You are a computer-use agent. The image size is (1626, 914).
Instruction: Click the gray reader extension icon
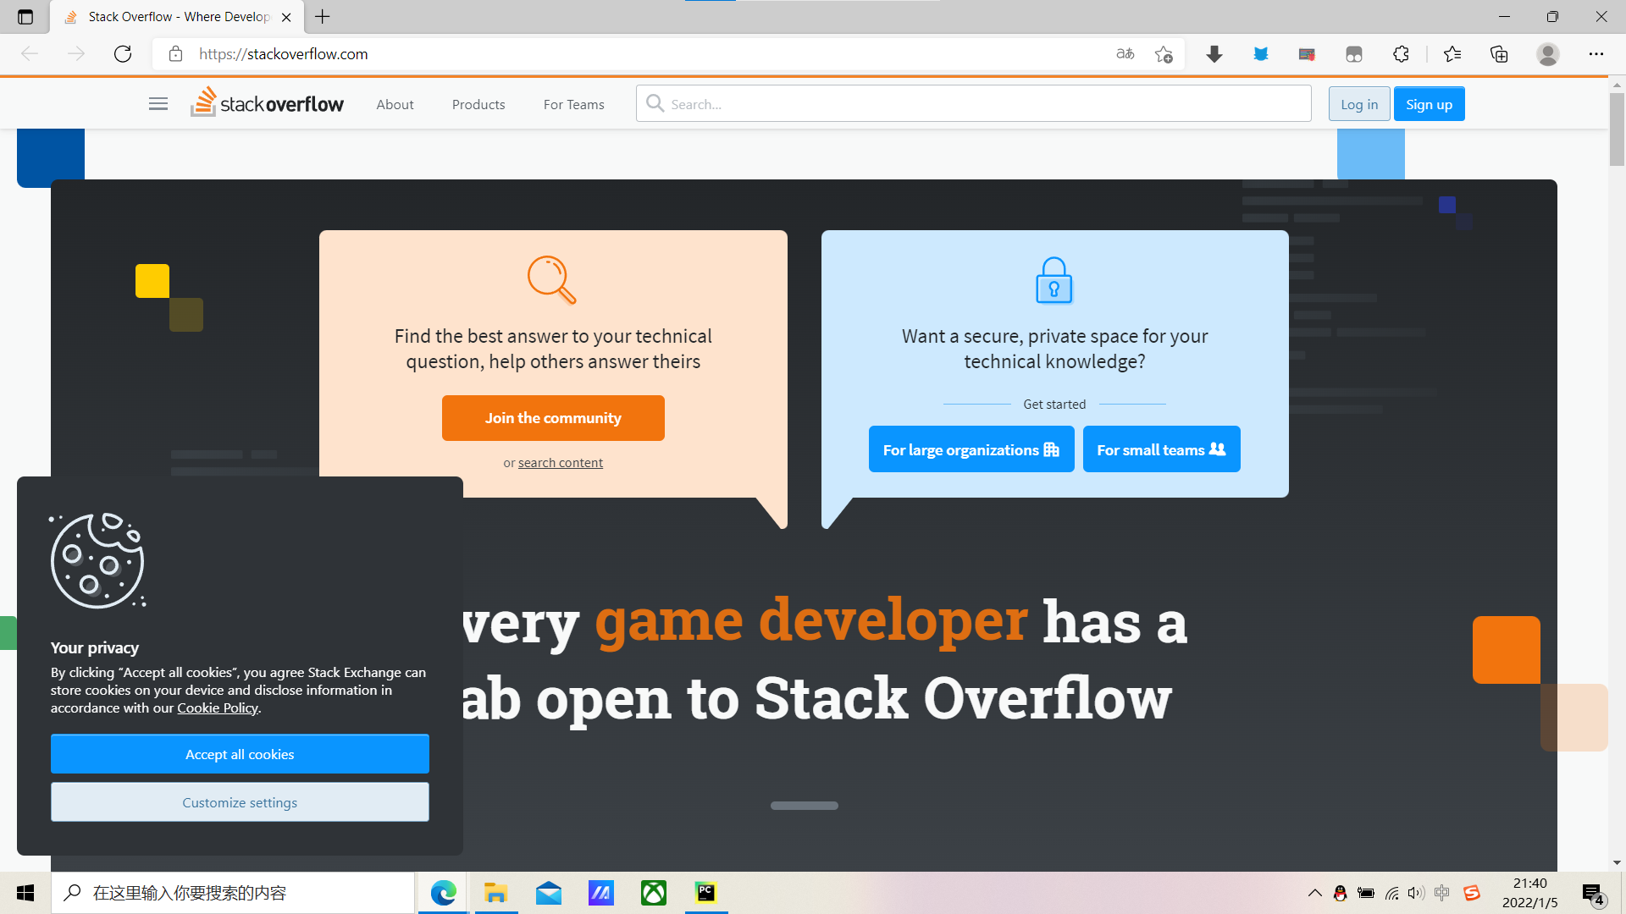1354,54
